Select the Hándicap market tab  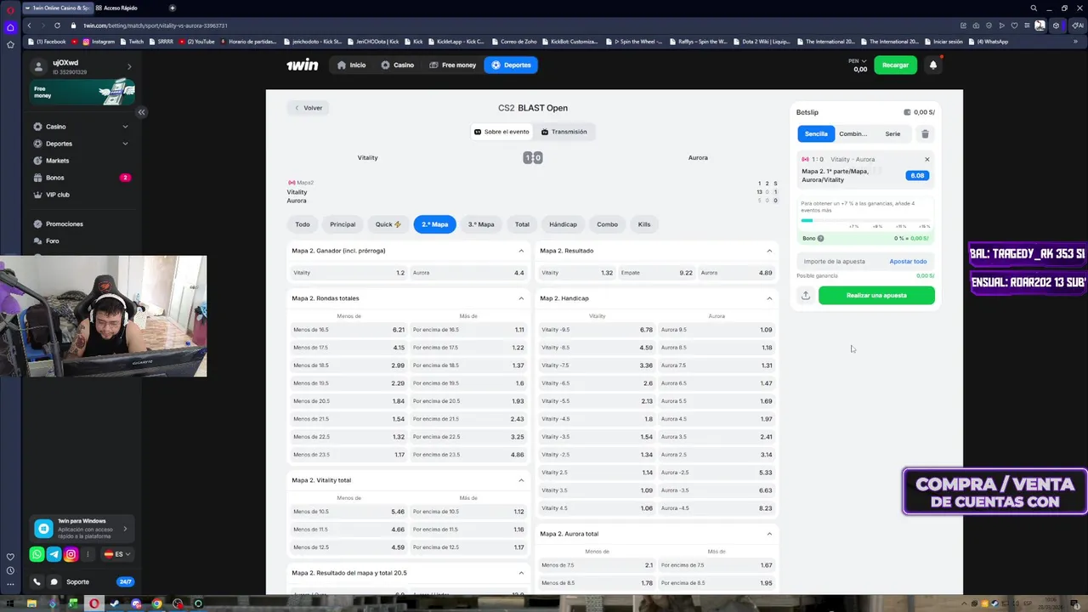[563, 224]
